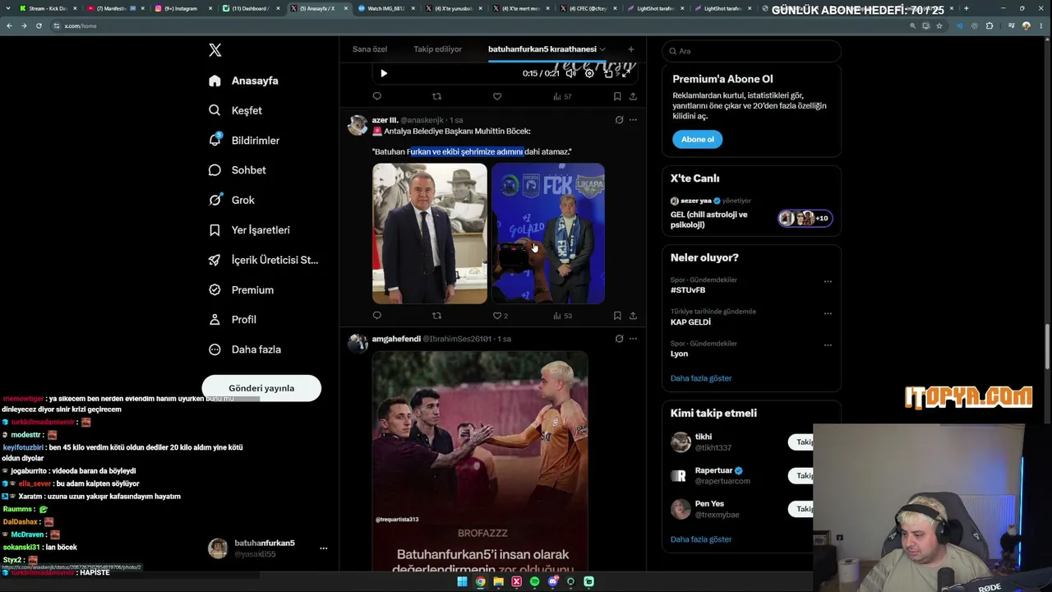Toggle video fullscreen mode
The height and width of the screenshot is (592, 1052).
coord(626,73)
